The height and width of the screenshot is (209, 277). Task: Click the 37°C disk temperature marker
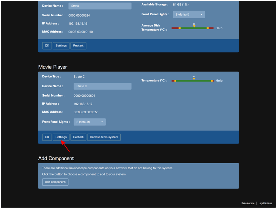click(x=194, y=26)
